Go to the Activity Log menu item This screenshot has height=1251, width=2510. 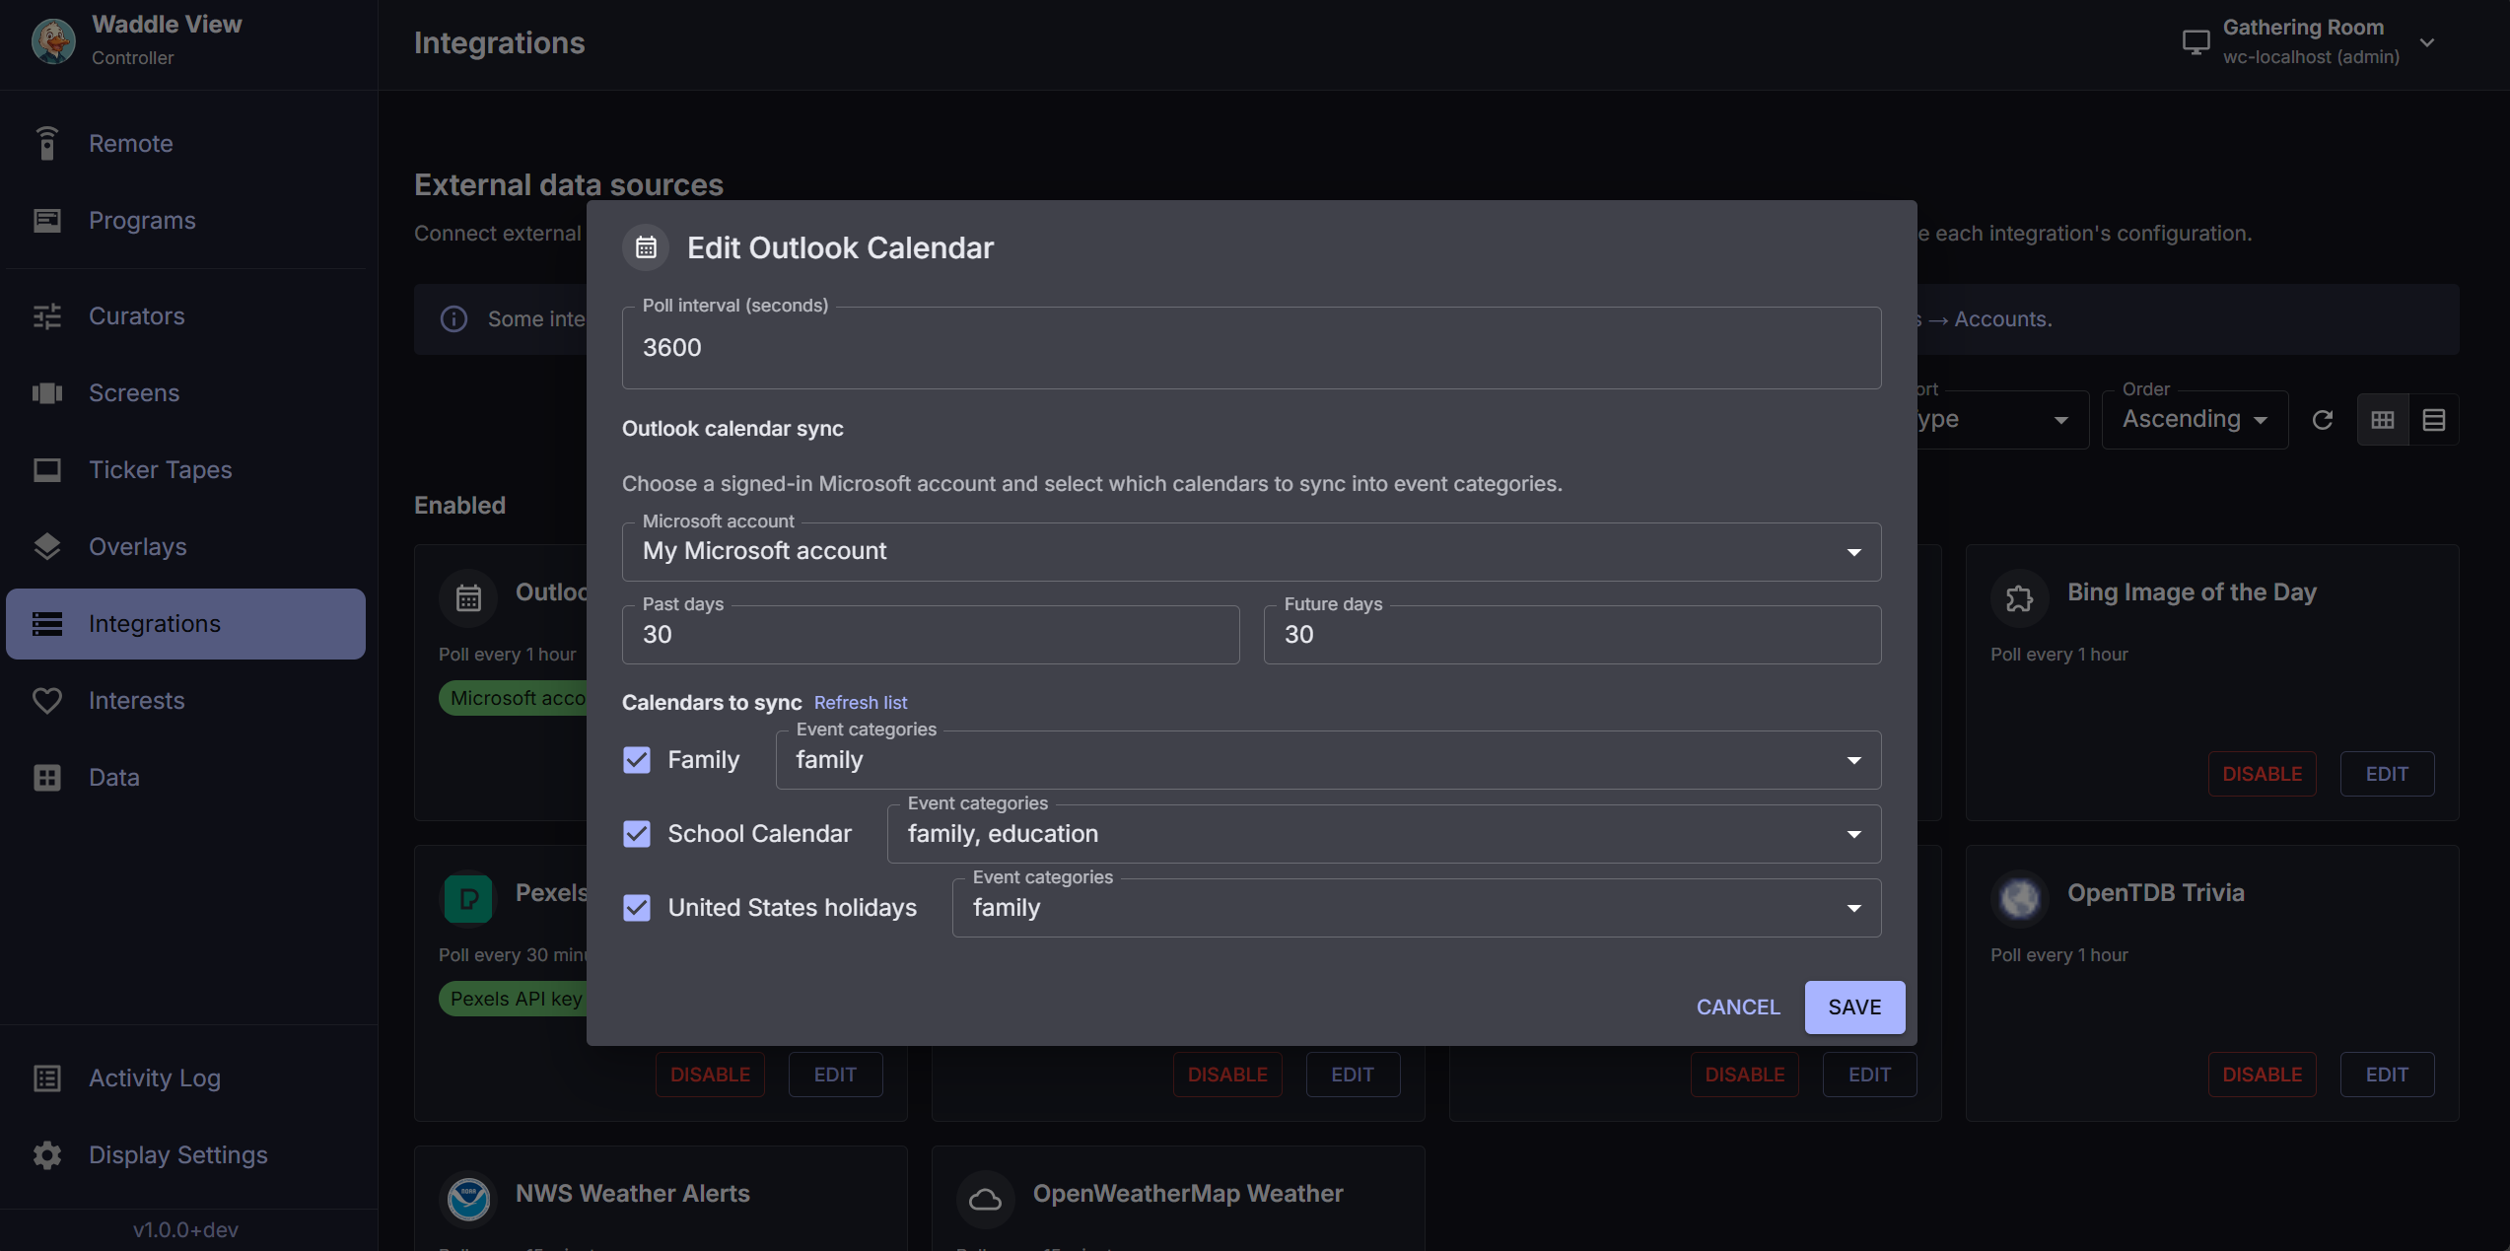[x=185, y=1078]
